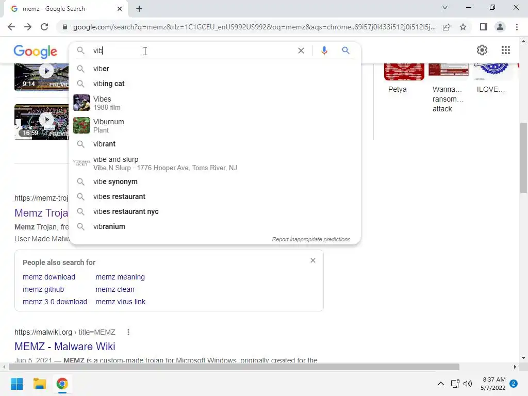This screenshot has height=396, width=528.
Task: Open memz download related search
Action: pyautogui.click(x=49, y=277)
